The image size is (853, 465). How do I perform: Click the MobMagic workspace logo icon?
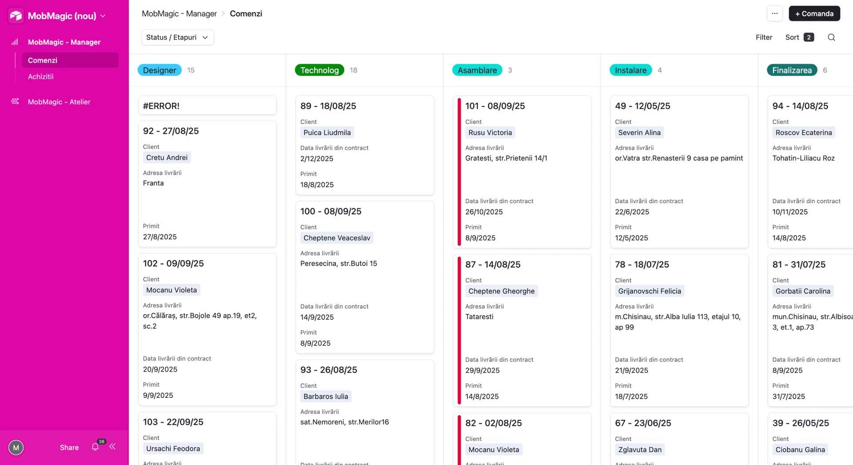tap(16, 16)
